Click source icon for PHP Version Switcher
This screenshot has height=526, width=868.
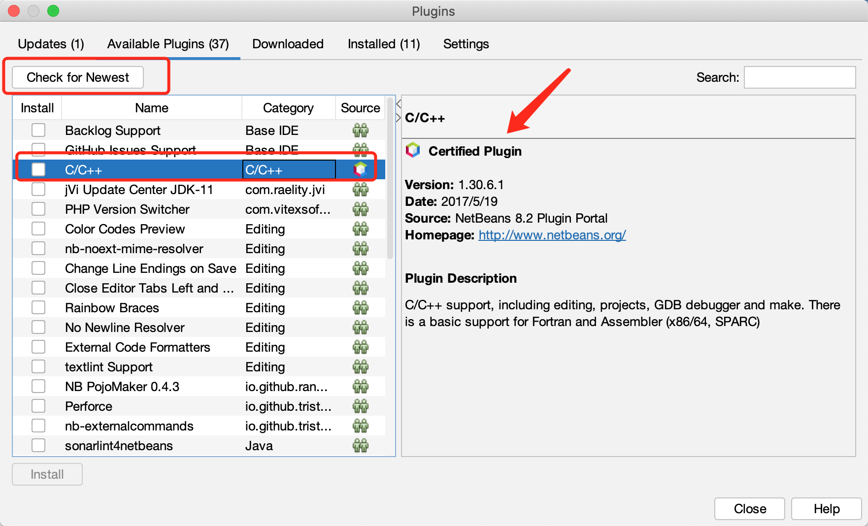(x=361, y=209)
